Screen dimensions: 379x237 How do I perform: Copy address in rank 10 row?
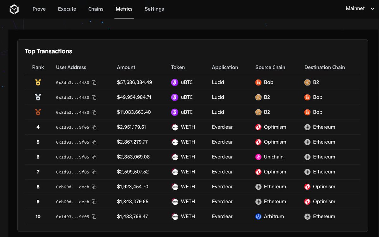point(94,217)
